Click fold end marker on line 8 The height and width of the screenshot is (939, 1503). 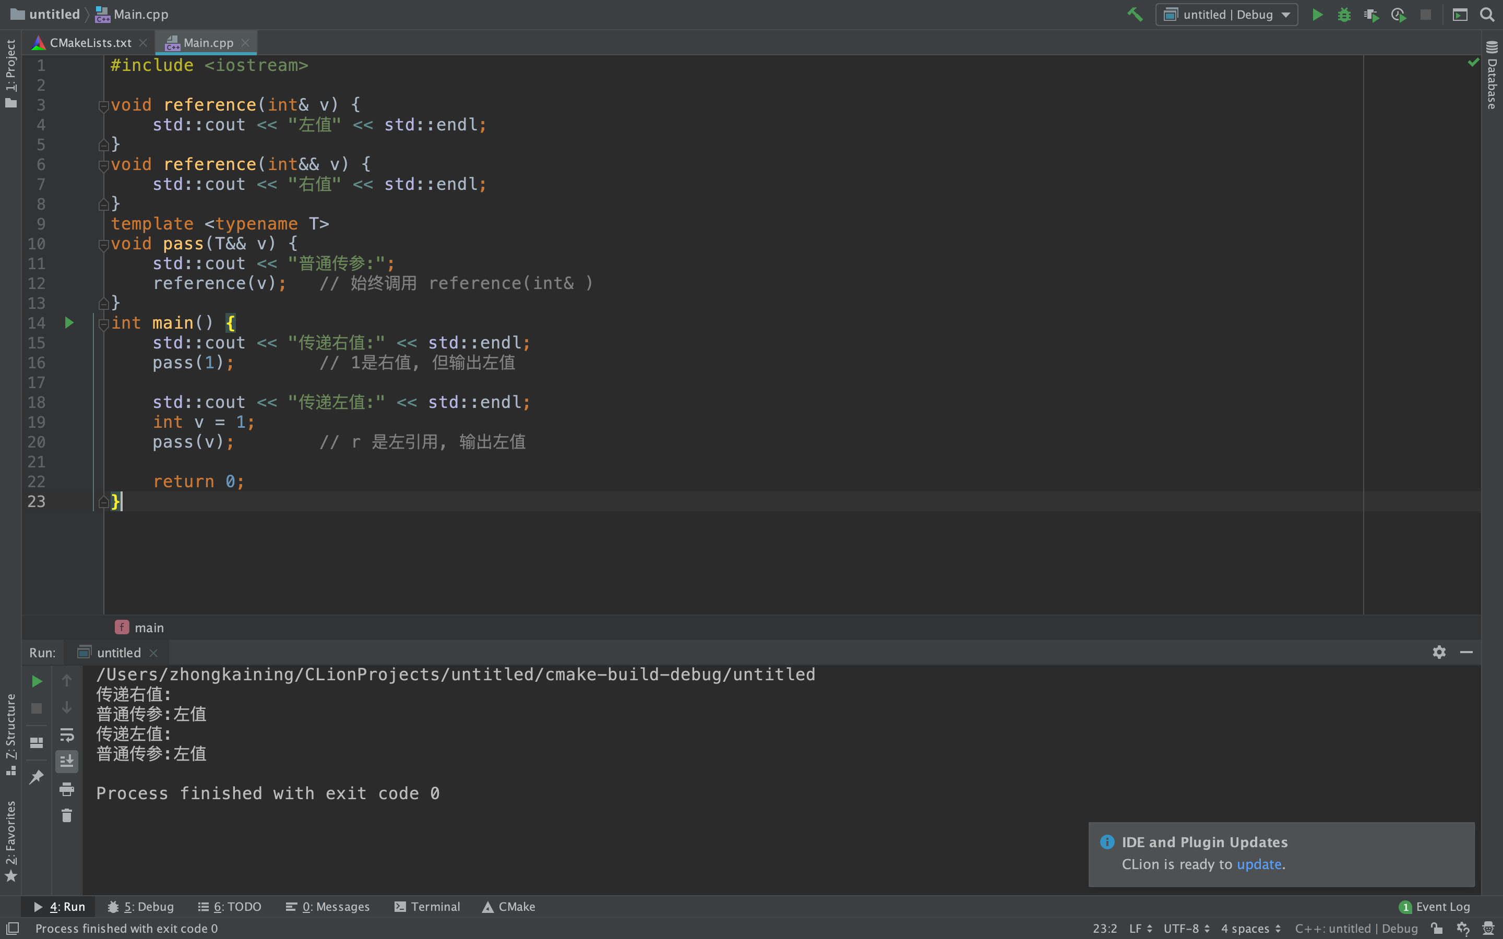[104, 204]
